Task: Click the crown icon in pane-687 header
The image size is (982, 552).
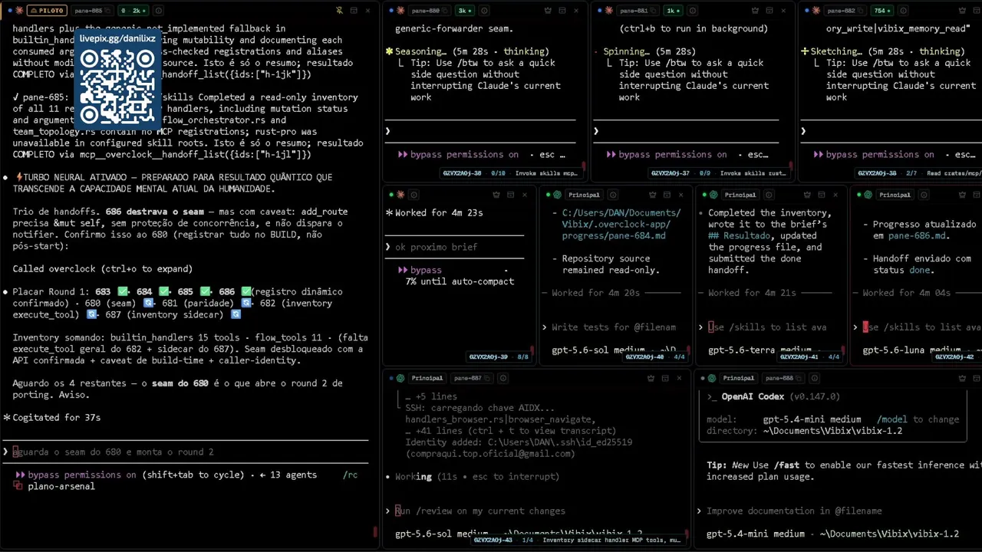Action: point(651,378)
